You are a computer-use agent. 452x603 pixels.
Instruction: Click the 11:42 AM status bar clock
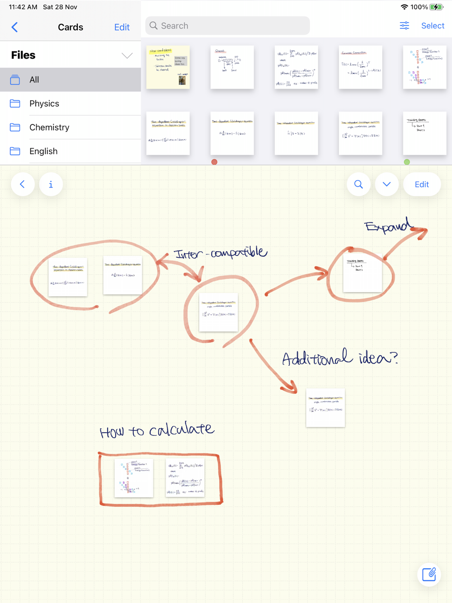click(23, 7)
